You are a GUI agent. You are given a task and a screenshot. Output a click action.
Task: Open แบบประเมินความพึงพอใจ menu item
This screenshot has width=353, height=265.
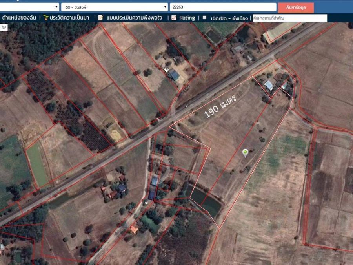click(x=134, y=18)
